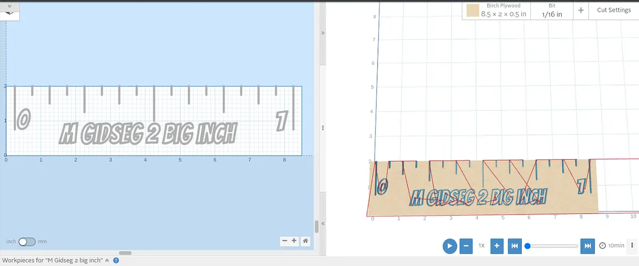The width and height of the screenshot is (639, 266).
Task: Click 'M GIDSEG 2 BIG INCH' carving in 3D preview
Action: point(478,198)
